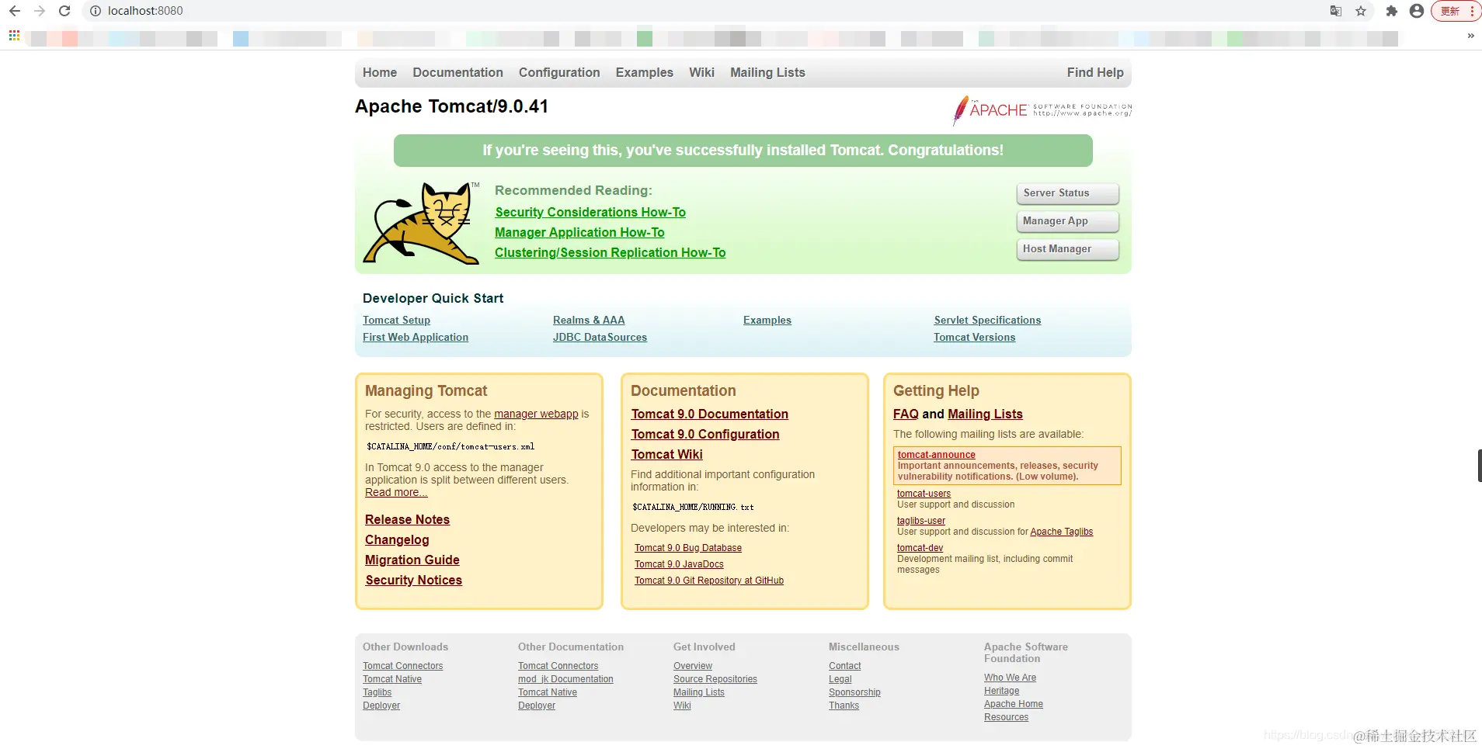
Task: Open Security Considerations How-To link
Action: (590, 212)
